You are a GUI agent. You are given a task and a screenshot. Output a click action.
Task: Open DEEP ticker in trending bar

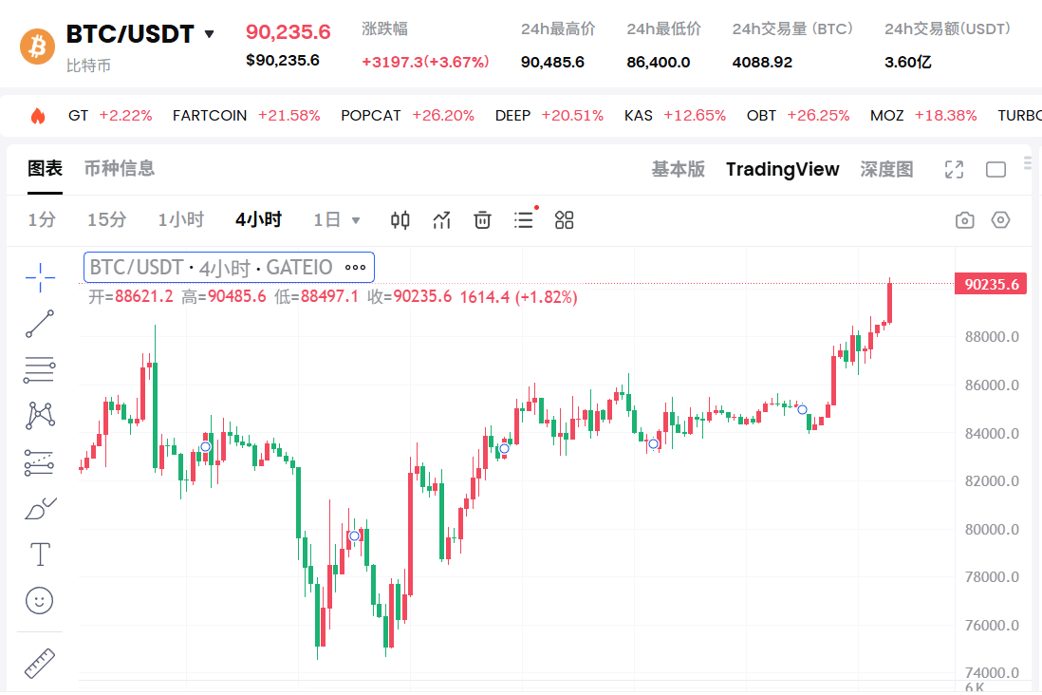[549, 116]
